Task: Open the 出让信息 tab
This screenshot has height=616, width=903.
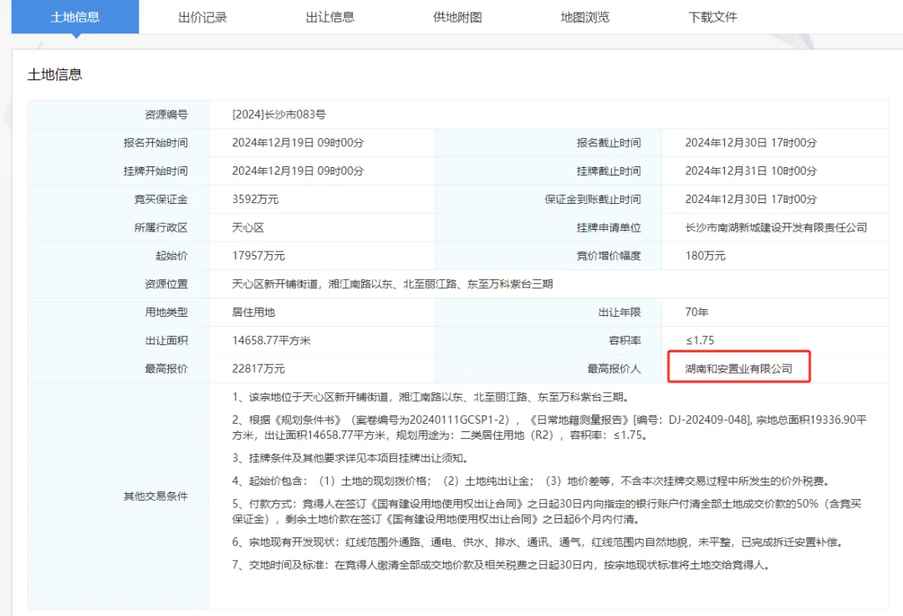Action: 330,17
